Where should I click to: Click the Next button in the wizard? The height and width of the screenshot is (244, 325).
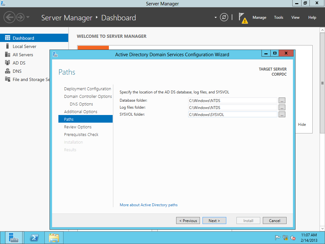pyautogui.click(x=214, y=220)
